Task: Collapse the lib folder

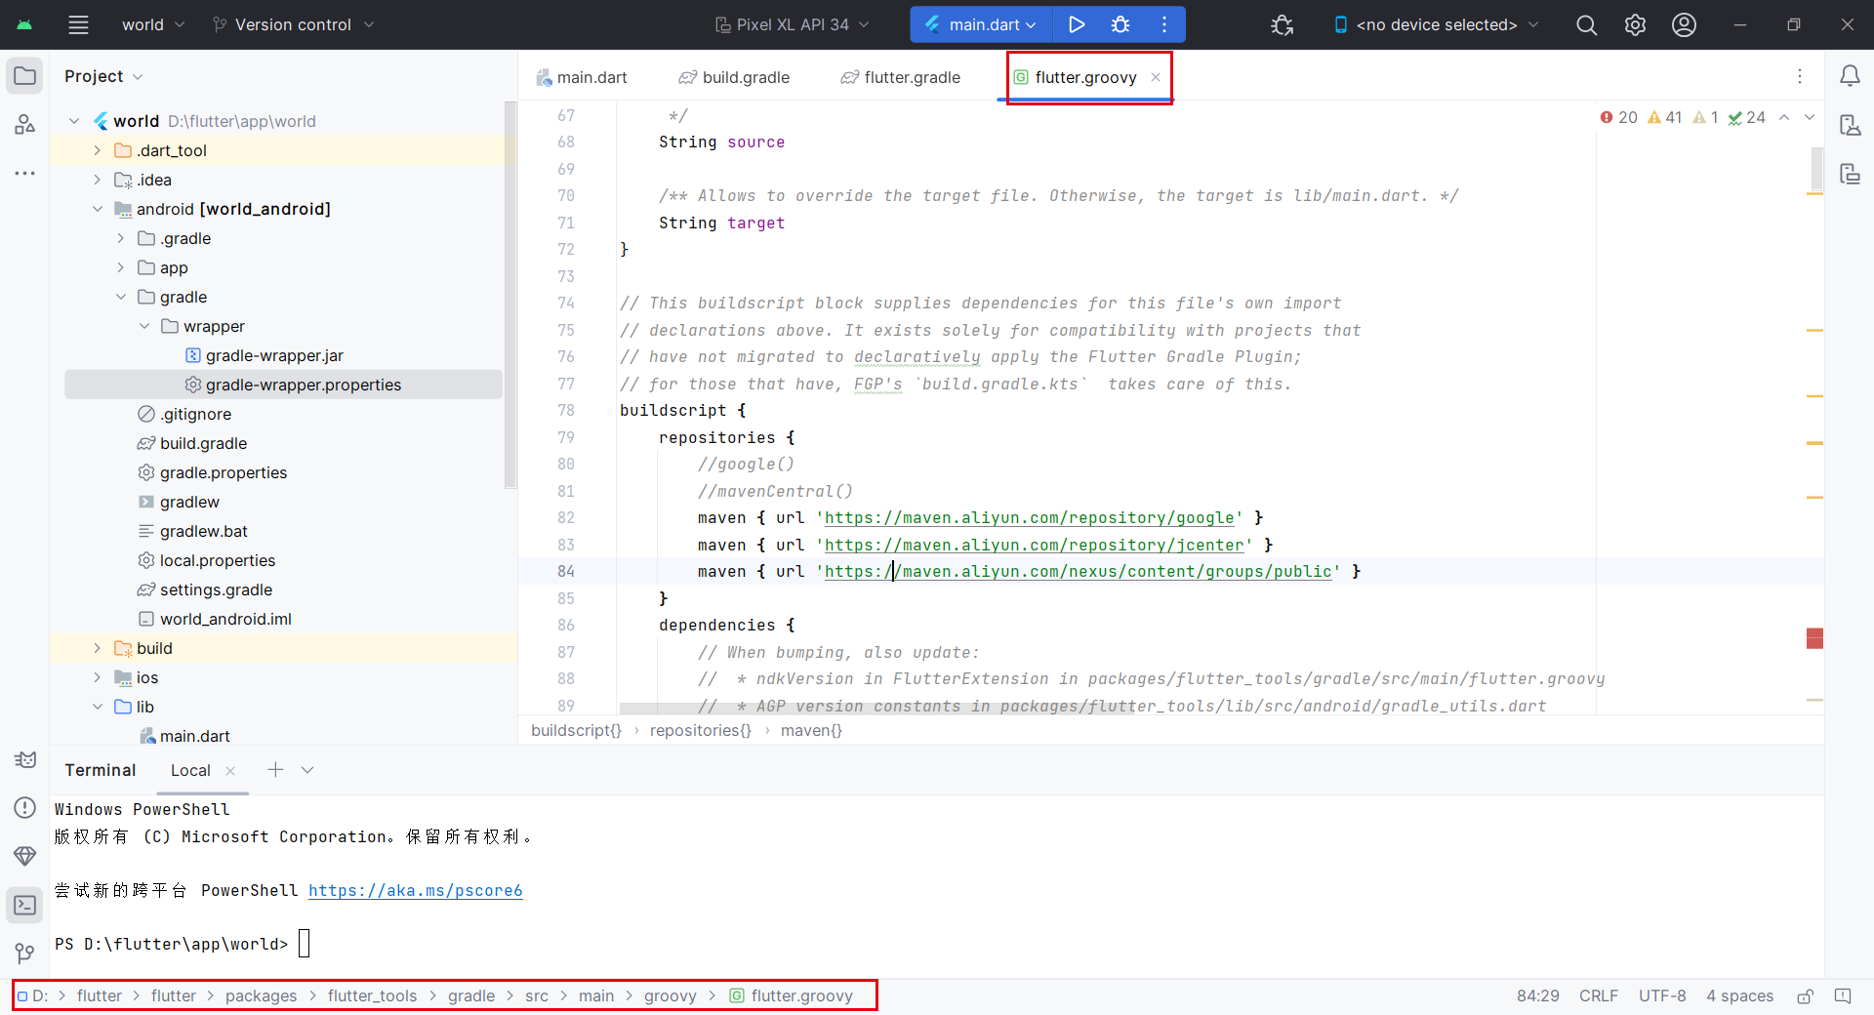Action: [97, 707]
